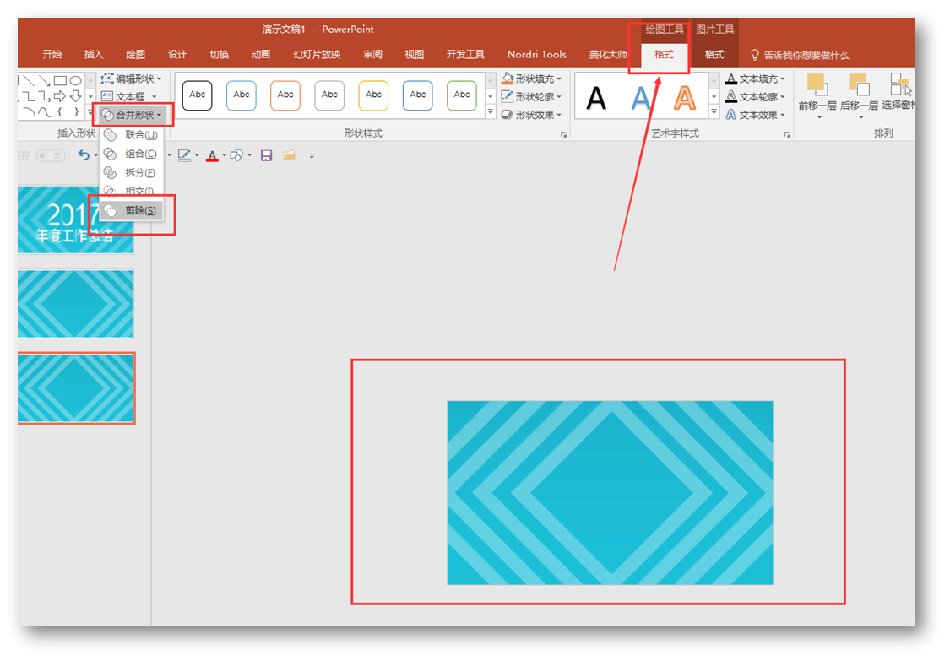
Task: Apply the blue WordArt A style
Action: pyautogui.click(x=640, y=98)
